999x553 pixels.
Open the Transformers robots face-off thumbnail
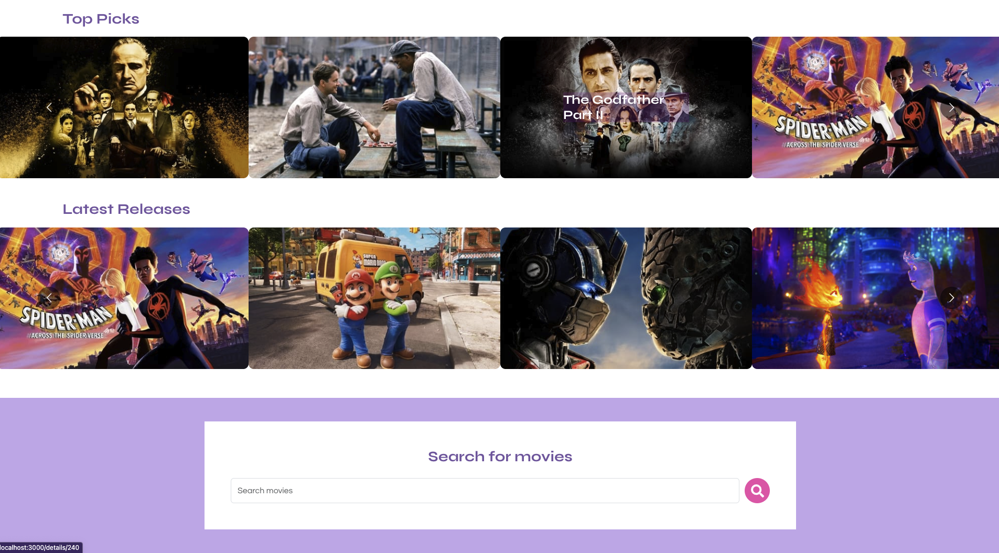click(x=626, y=298)
